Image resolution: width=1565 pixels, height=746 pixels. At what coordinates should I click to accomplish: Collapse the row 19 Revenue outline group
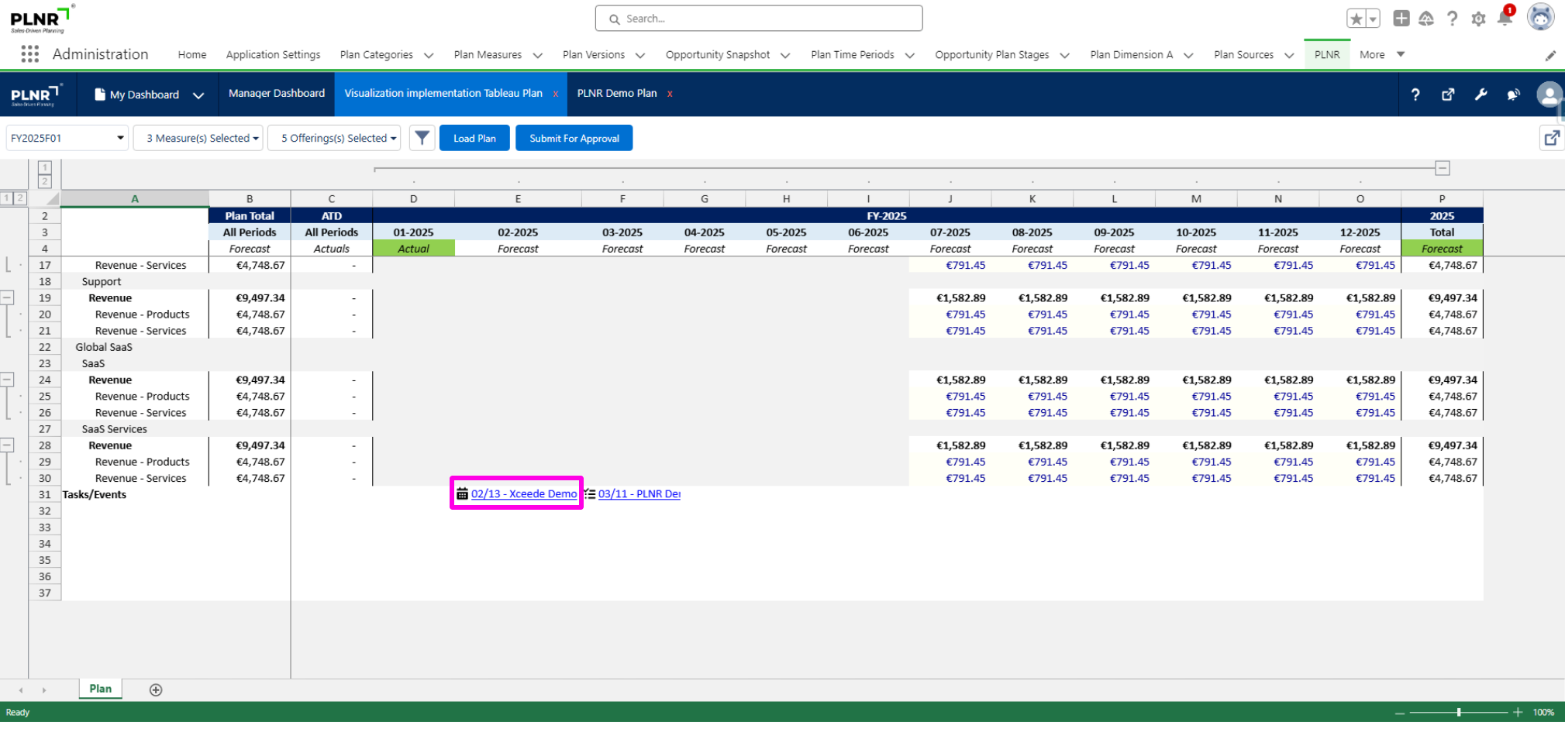coord(7,297)
